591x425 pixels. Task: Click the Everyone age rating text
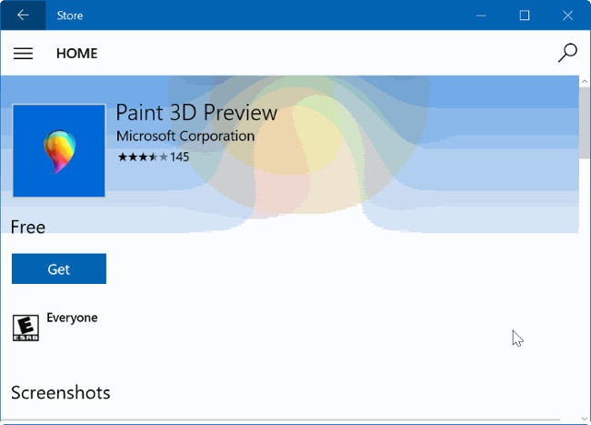pyautogui.click(x=72, y=318)
